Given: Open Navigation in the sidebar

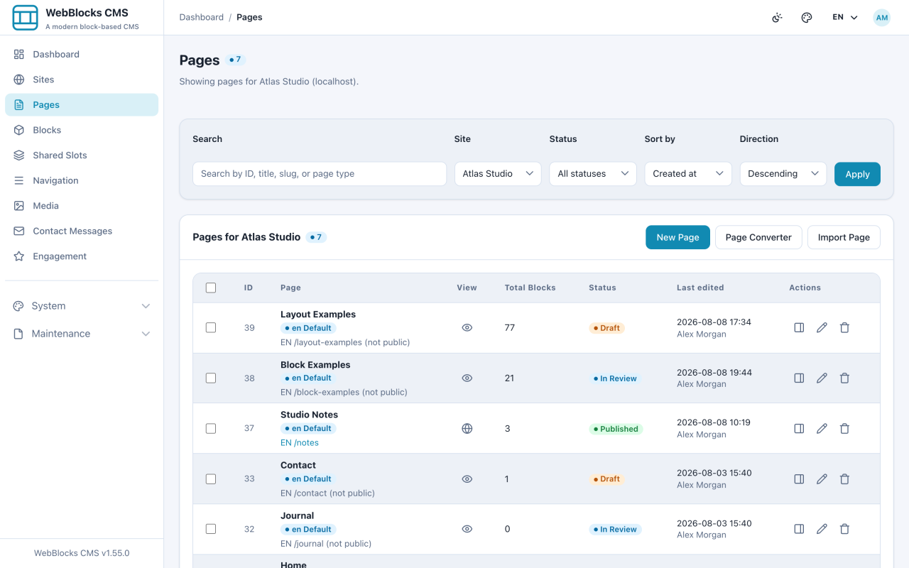Looking at the screenshot, I should (82, 180).
